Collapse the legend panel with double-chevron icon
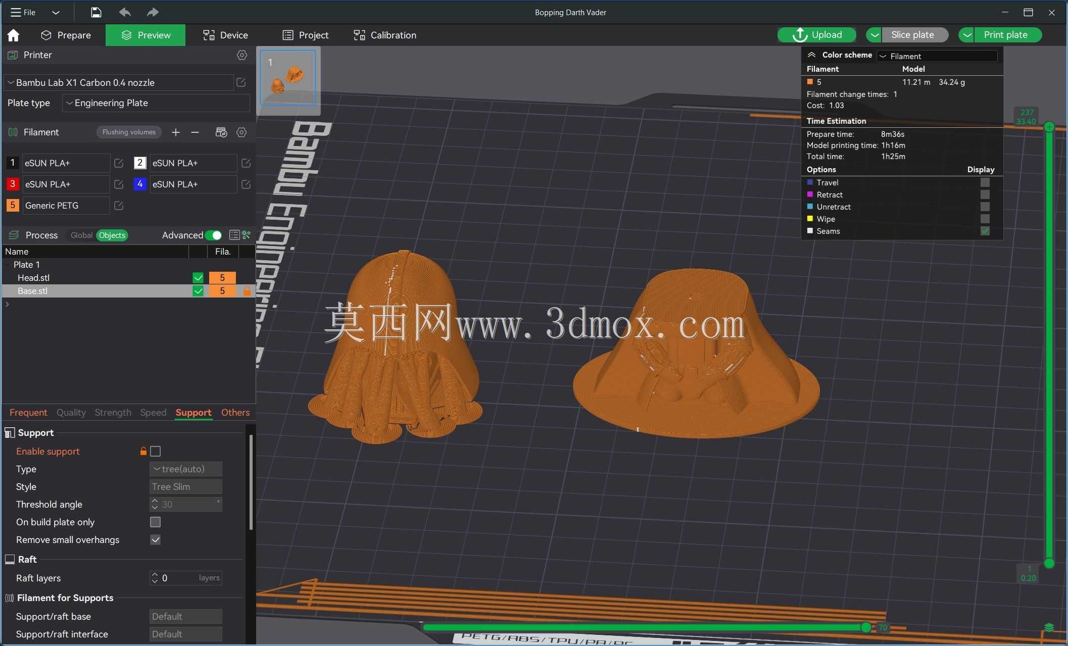This screenshot has height=646, width=1068. [x=811, y=55]
